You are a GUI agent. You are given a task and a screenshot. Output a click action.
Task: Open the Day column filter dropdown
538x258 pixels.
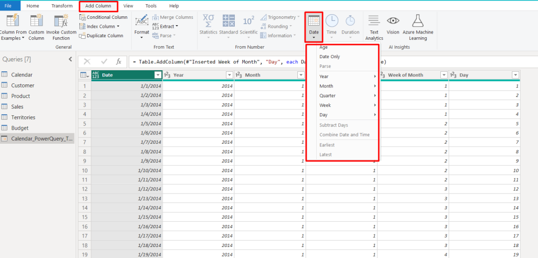[x=515, y=75]
